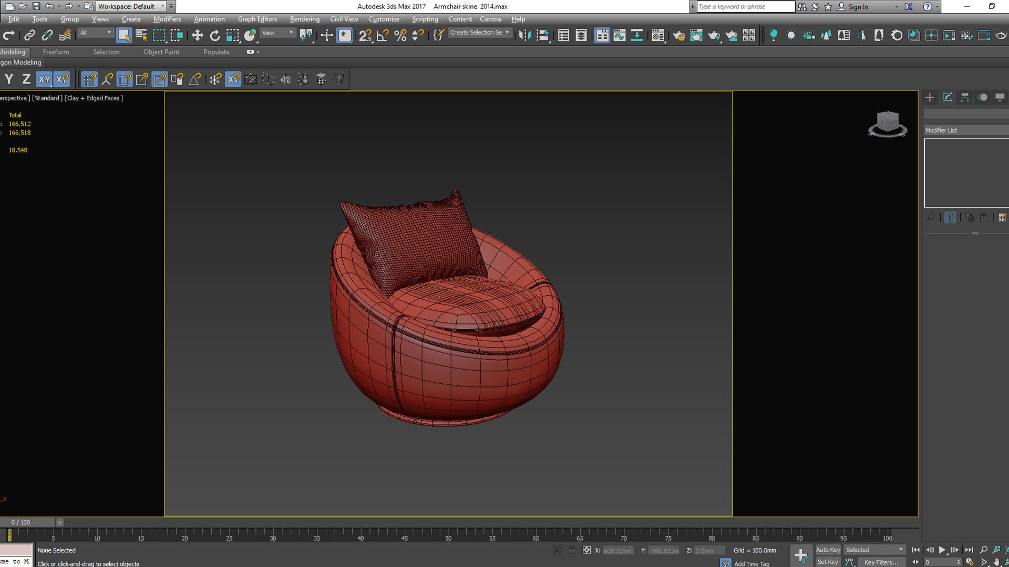Open the Selected key filter dropdown
1009x567 pixels.
[x=874, y=550]
